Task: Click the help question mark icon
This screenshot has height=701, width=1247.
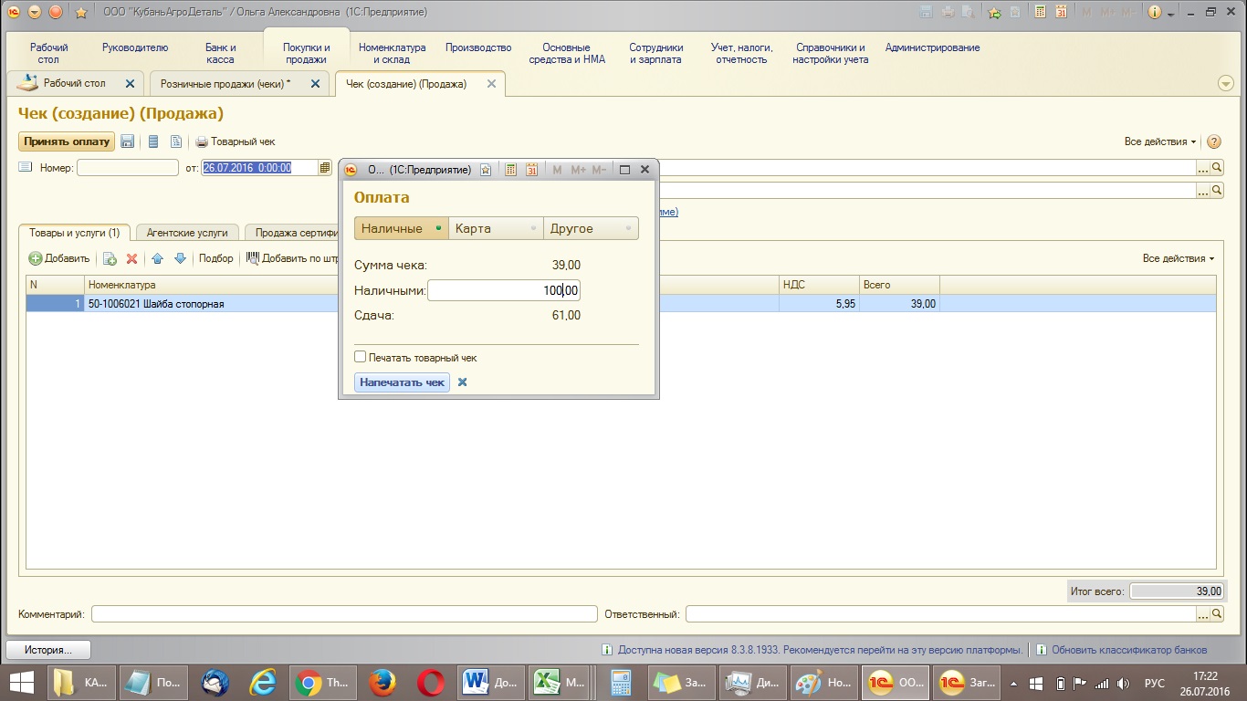Action: click(x=1214, y=141)
